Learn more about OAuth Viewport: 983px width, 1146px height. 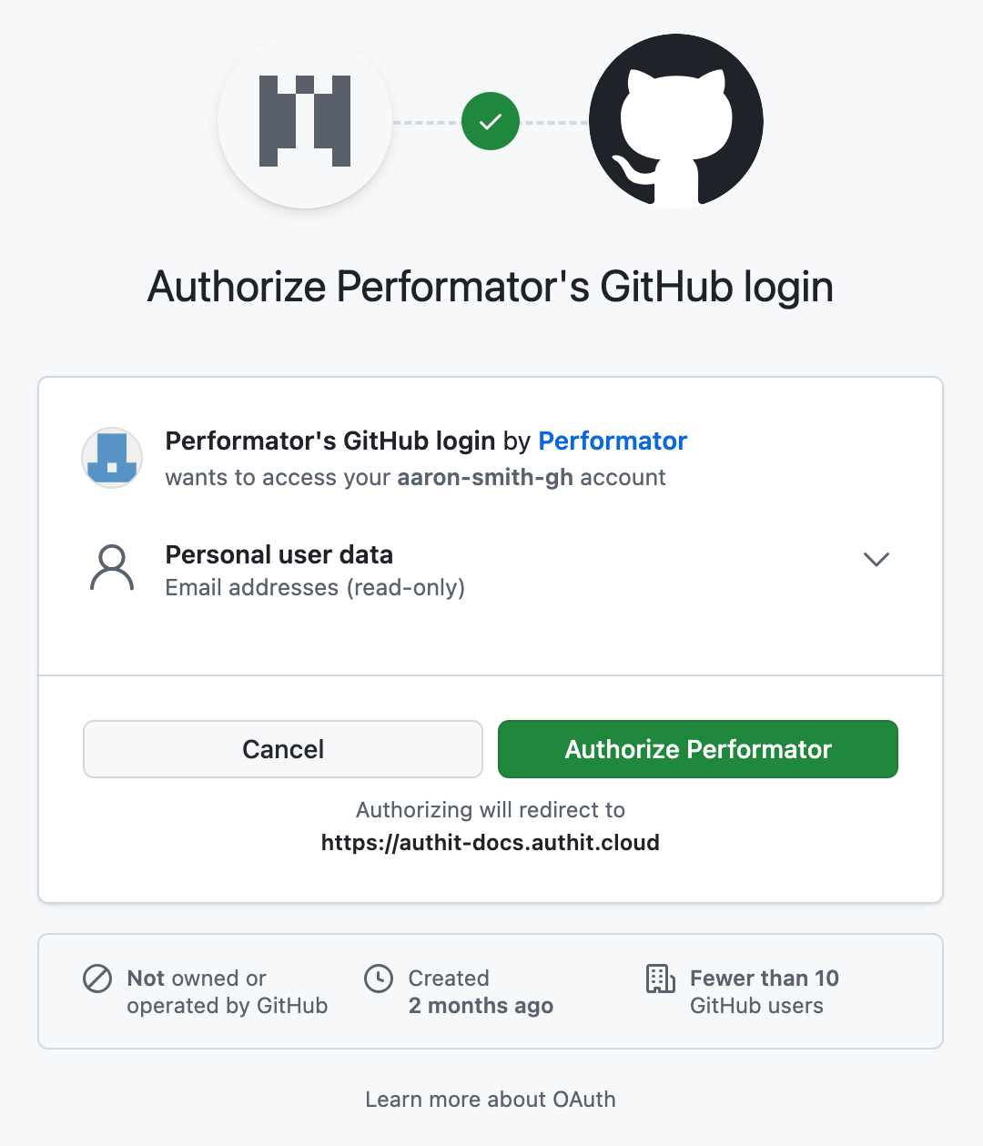point(490,1099)
